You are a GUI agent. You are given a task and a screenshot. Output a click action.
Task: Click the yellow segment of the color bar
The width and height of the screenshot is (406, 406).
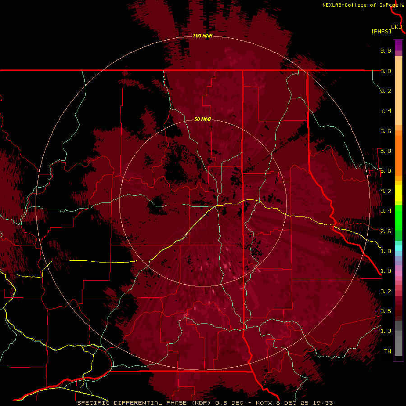click(x=398, y=193)
